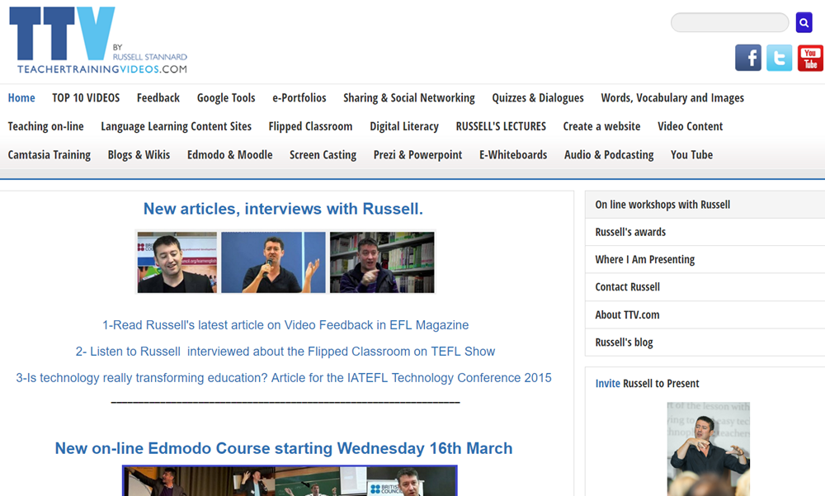825x496 pixels.
Task: Focus the search text box
Action: (730, 22)
